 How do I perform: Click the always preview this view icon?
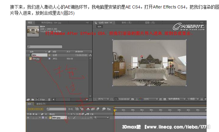coord(95,99)
